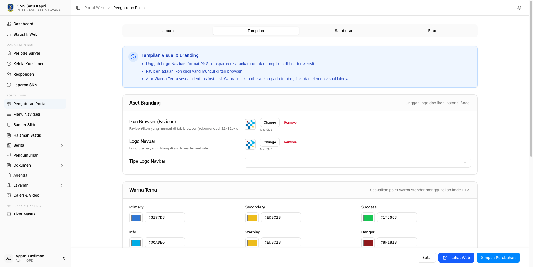Screen dimensions: 533x267
Task: Pick the Secondary color swatch
Action: [252, 218]
